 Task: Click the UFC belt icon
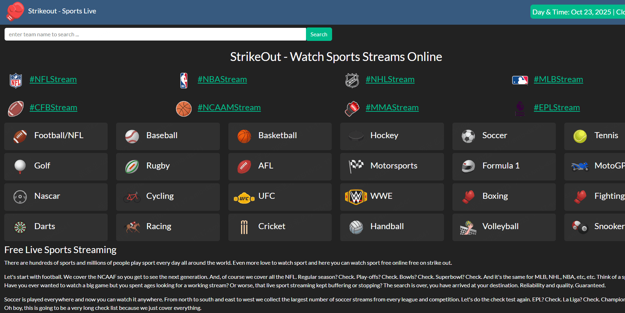click(244, 198)
